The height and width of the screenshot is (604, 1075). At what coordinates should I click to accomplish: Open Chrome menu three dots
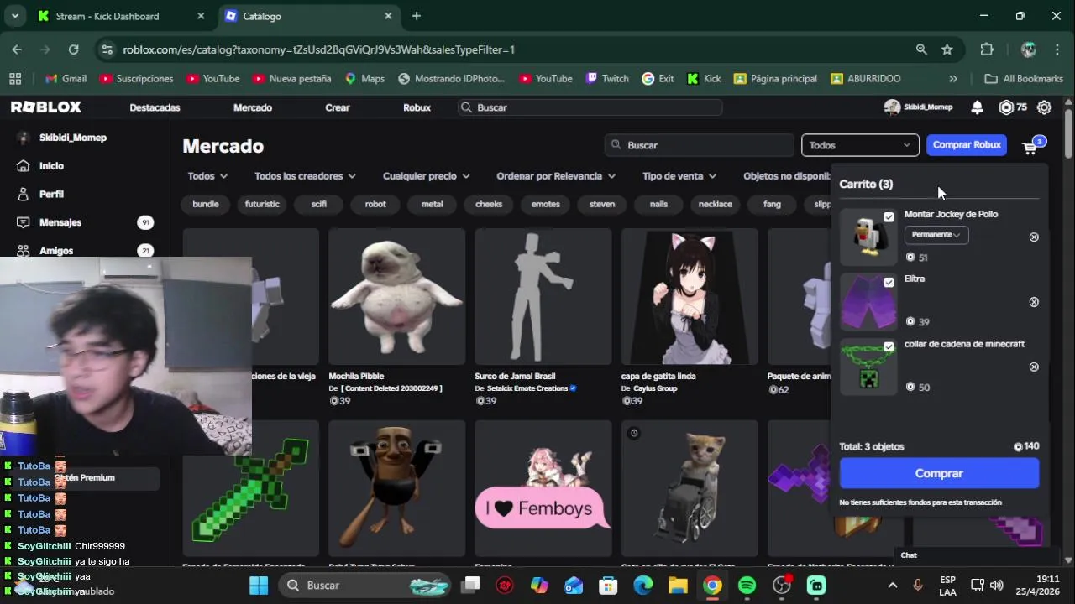click(x=1057, y=49)
